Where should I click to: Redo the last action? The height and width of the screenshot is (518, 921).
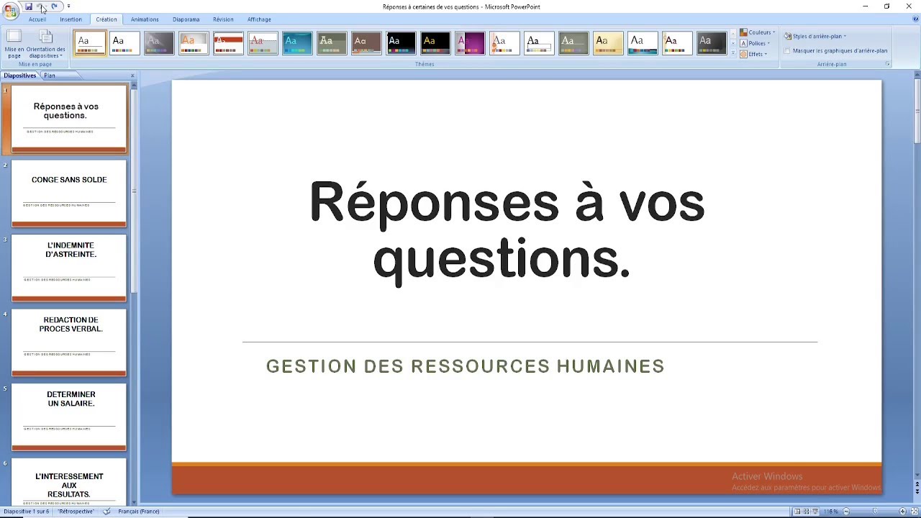[x=54, y=6]
